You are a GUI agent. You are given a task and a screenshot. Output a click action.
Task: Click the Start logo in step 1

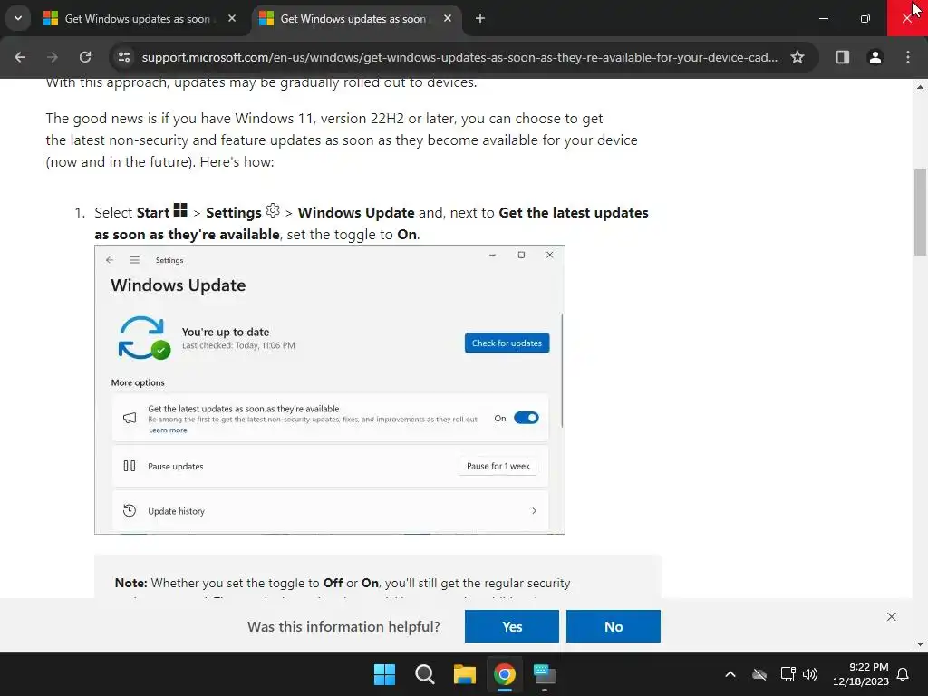pyautogui.click(x=180, y=210)
